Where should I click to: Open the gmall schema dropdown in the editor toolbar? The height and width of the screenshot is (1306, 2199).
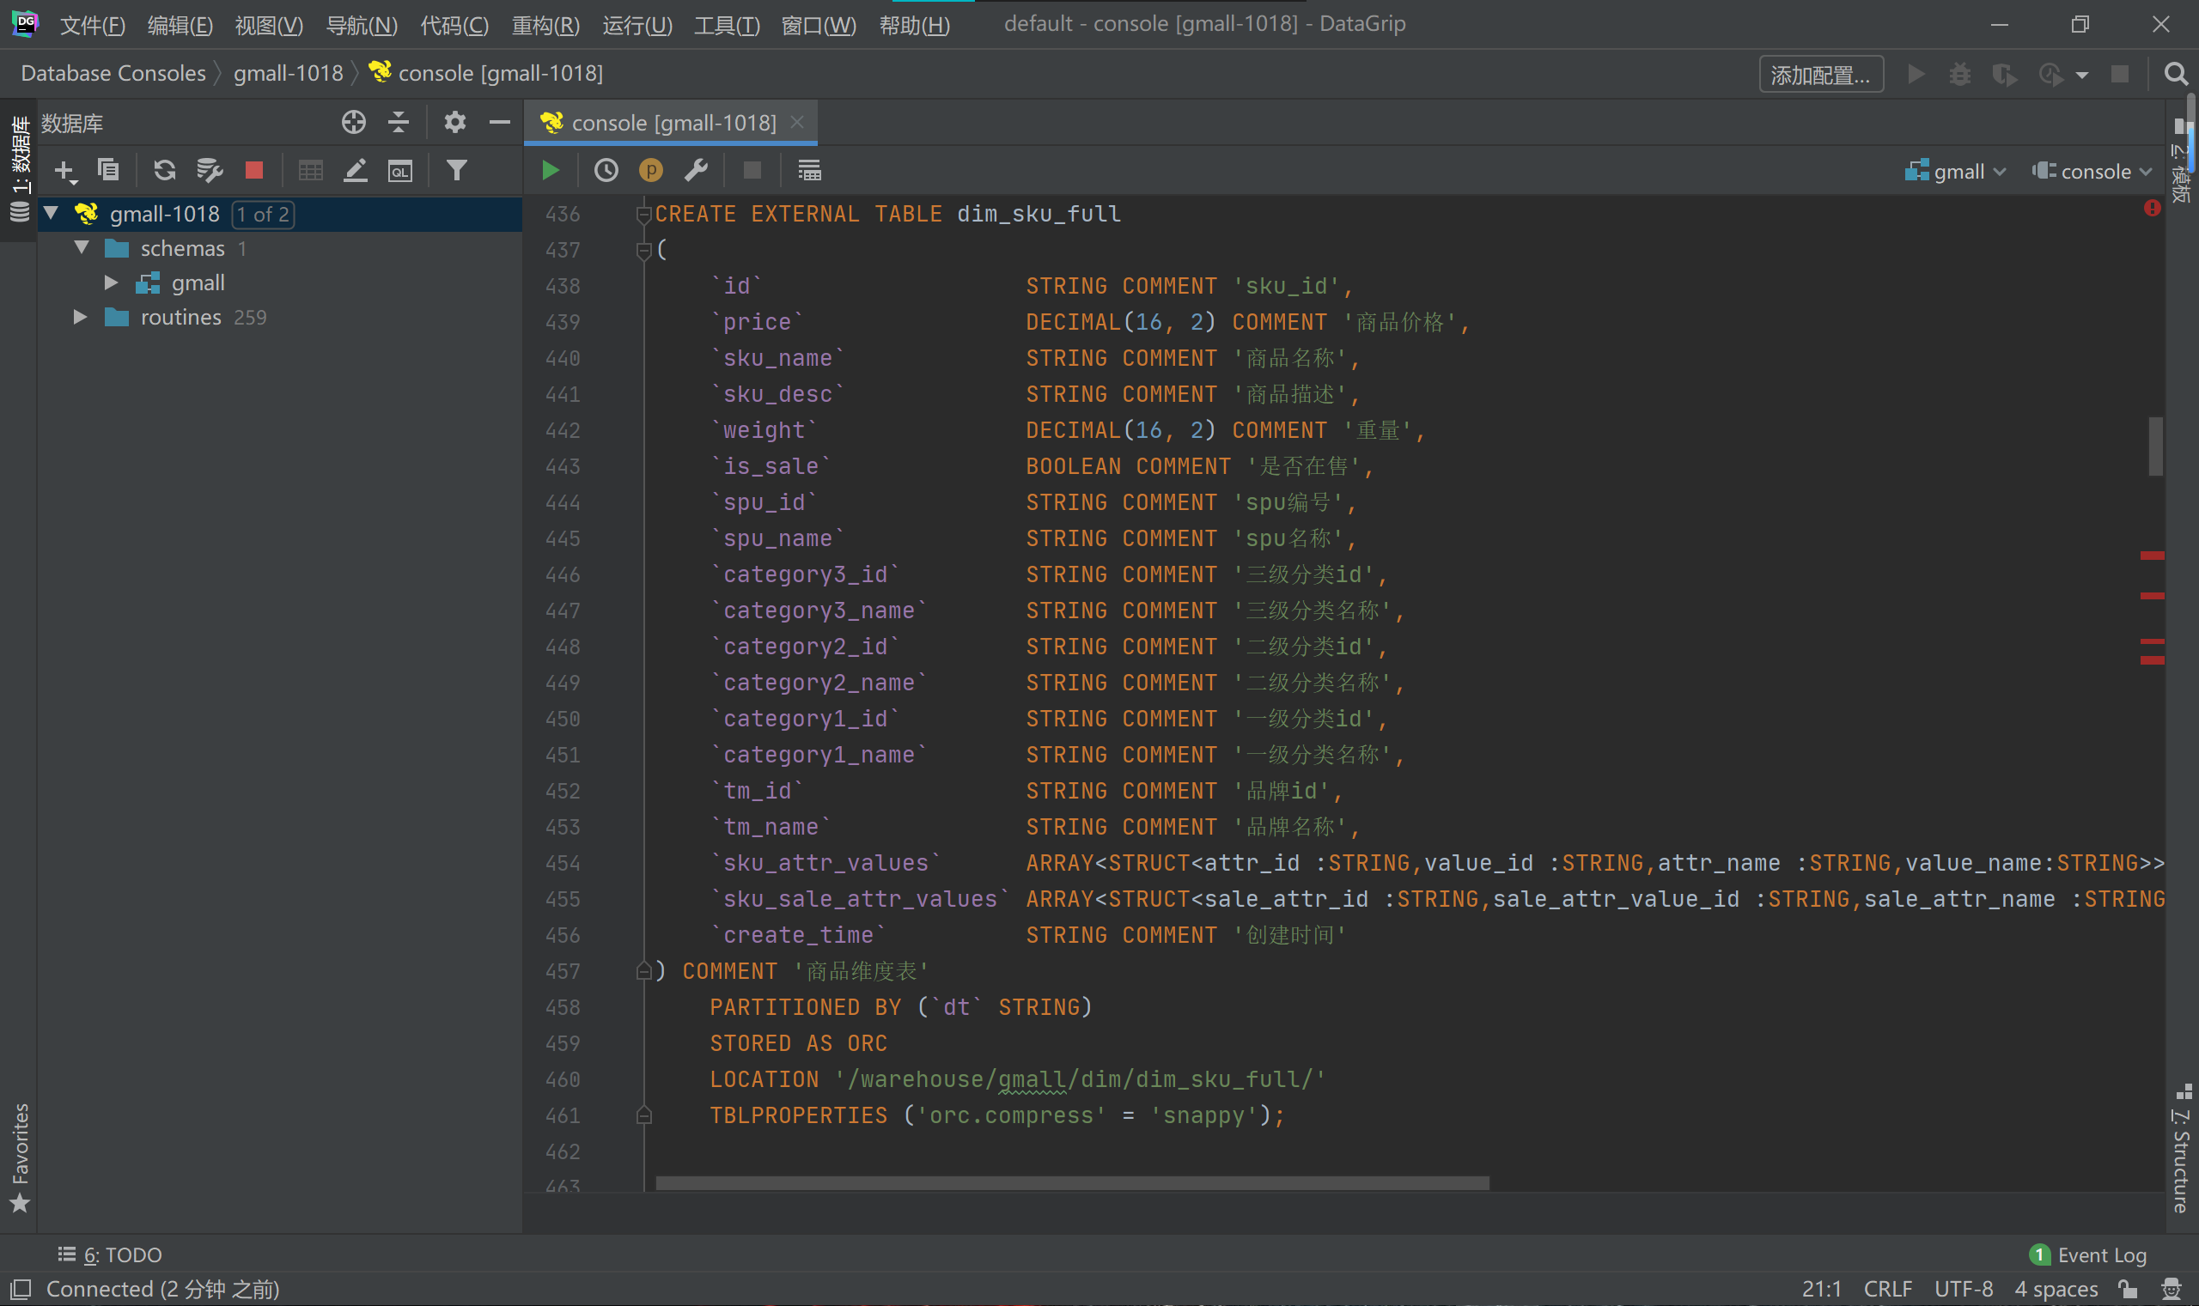coord(1955,172)
